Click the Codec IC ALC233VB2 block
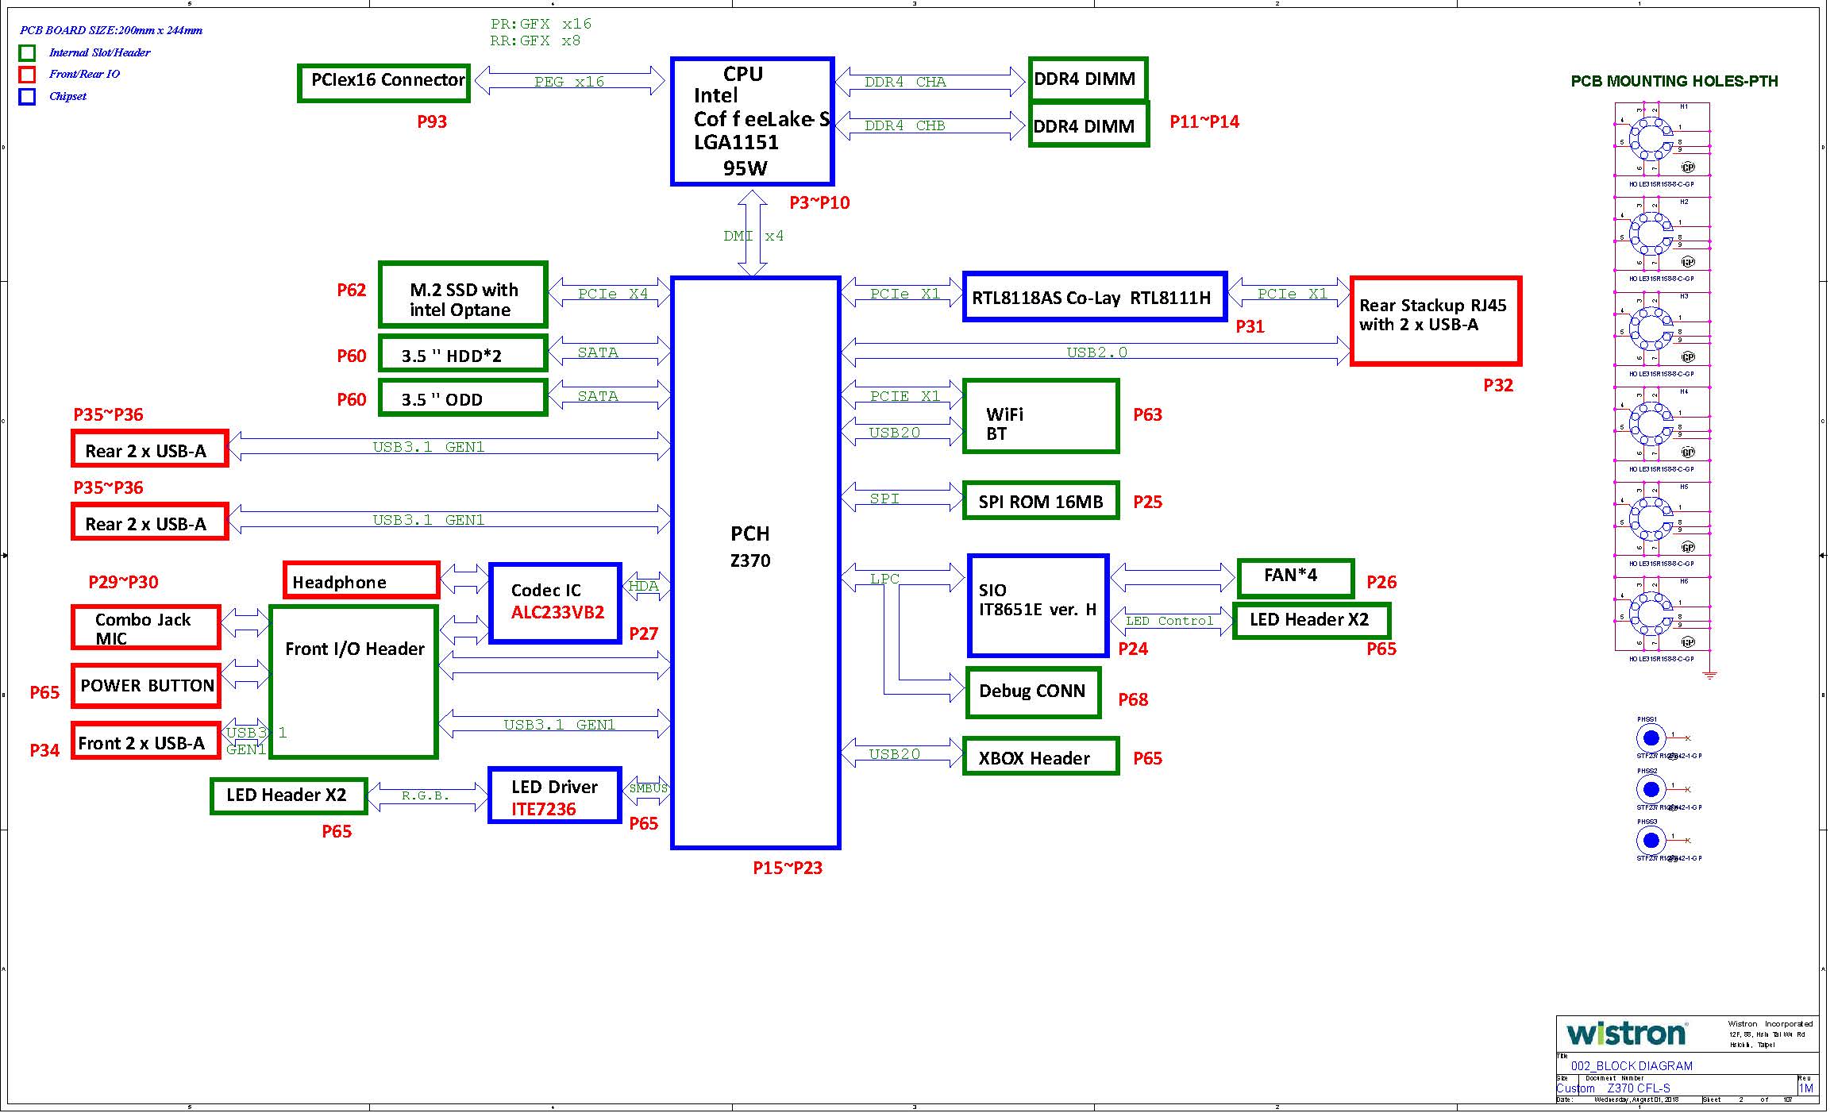This screenshot has width=1834, height=1113. click(555, 603)
